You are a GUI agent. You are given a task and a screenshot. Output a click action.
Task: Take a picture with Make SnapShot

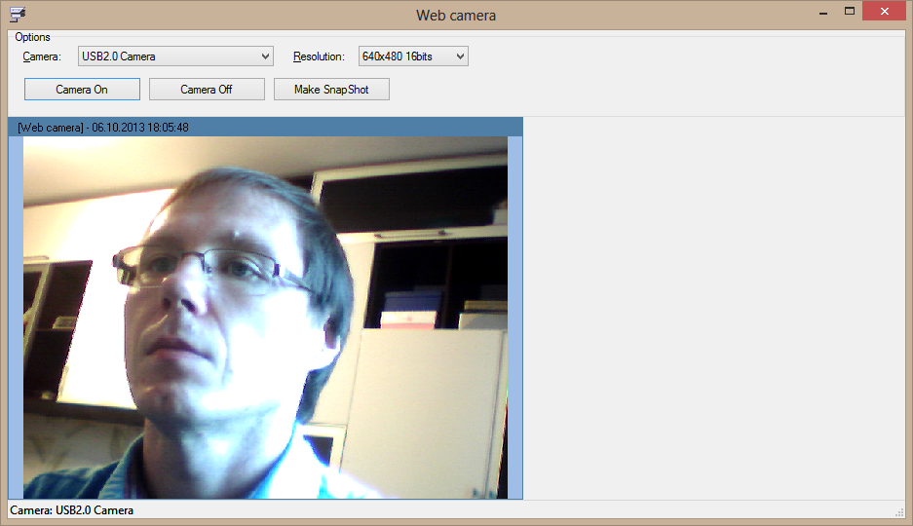point(331,90)
